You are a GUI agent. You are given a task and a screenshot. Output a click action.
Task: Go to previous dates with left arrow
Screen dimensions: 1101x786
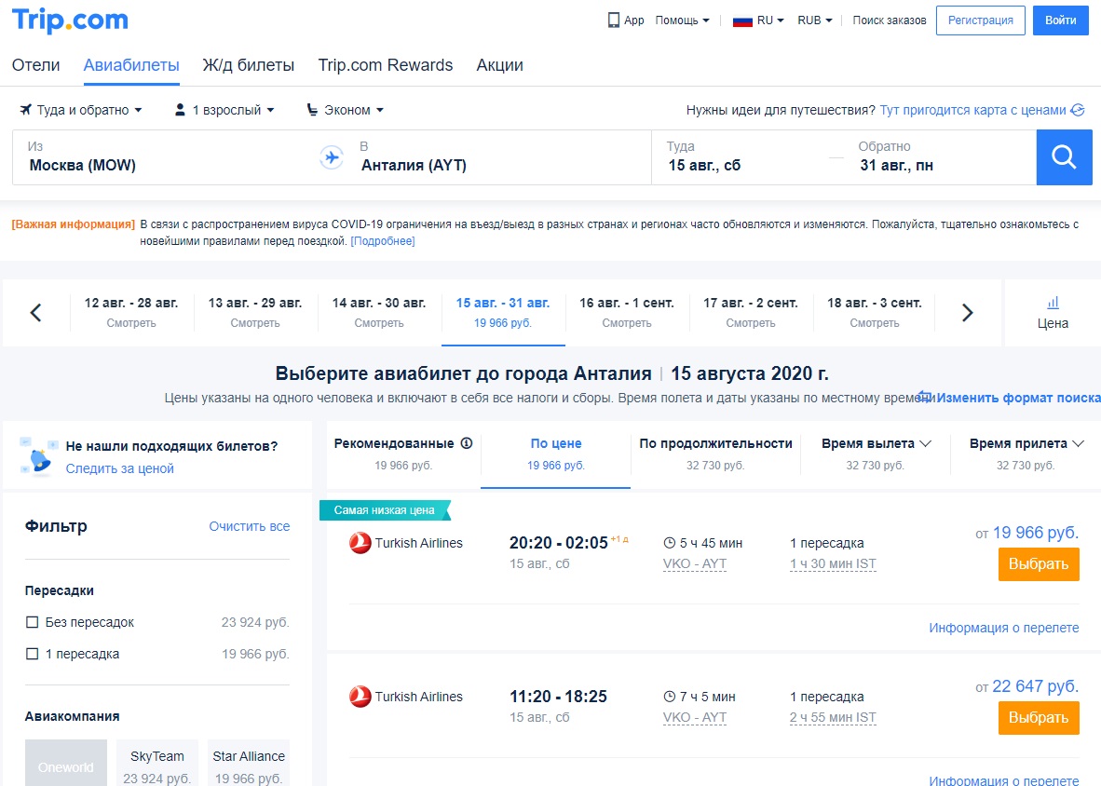(35, 312)
